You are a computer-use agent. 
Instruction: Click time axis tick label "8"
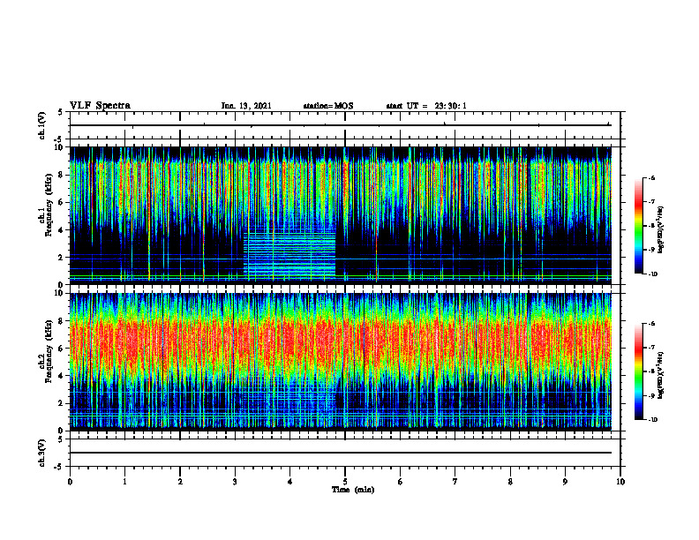click(x=510, y=482)
